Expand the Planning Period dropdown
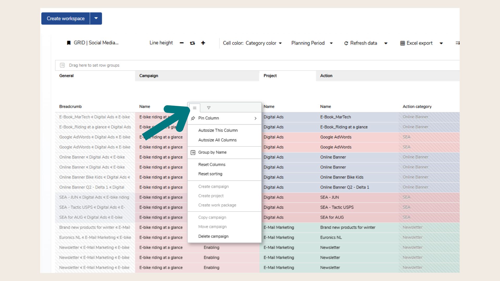 click(x=312, y=43)
